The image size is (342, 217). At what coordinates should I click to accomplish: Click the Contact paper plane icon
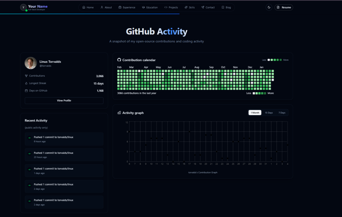tap(202, 7)
